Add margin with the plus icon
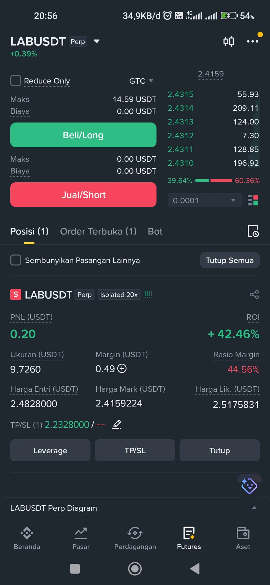Screen dimensions: 270x585 pyautogui.click(x=122, y=368)
